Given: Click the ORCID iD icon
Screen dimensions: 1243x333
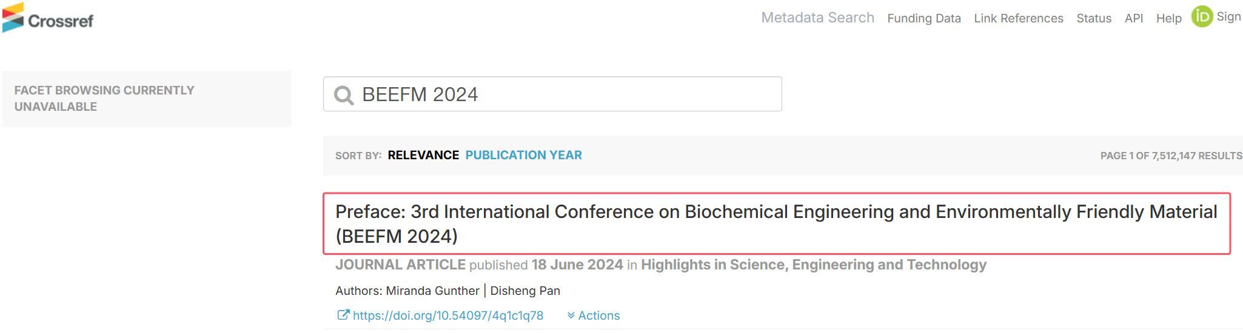Looking at the screenshot, I should click(x=1202, y=16).
